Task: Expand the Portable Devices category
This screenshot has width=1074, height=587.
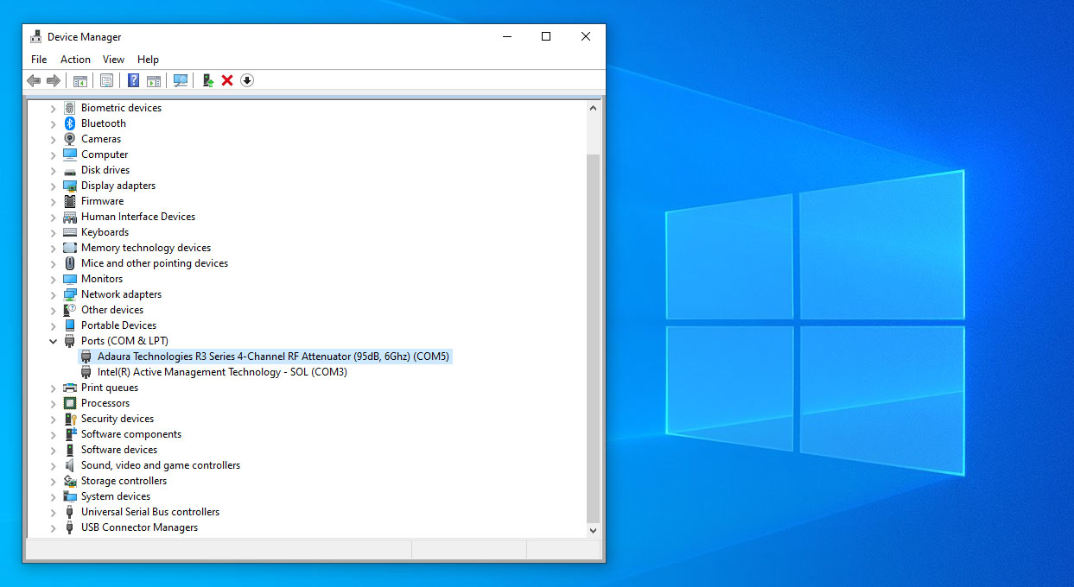Action: [53, 325]
